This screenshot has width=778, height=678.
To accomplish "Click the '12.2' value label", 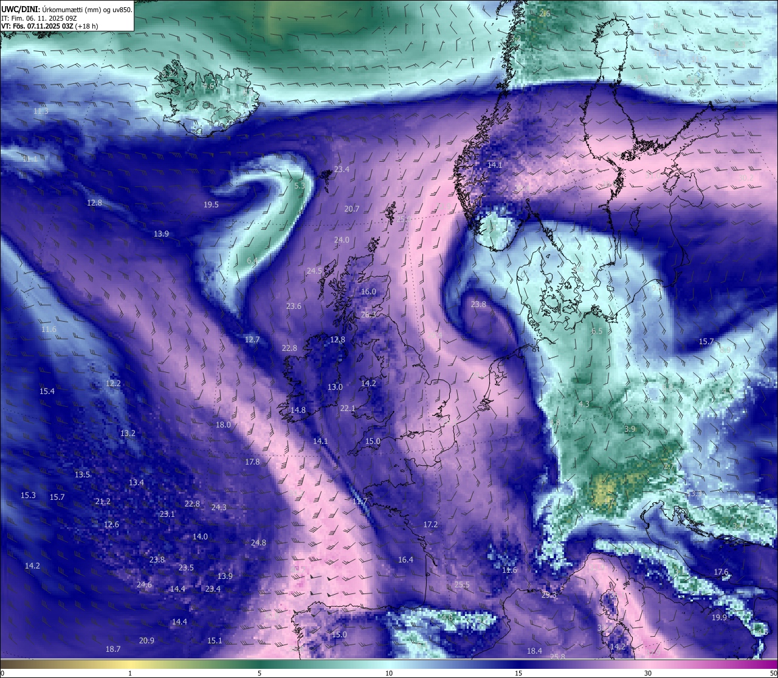I will pos(113,384).
